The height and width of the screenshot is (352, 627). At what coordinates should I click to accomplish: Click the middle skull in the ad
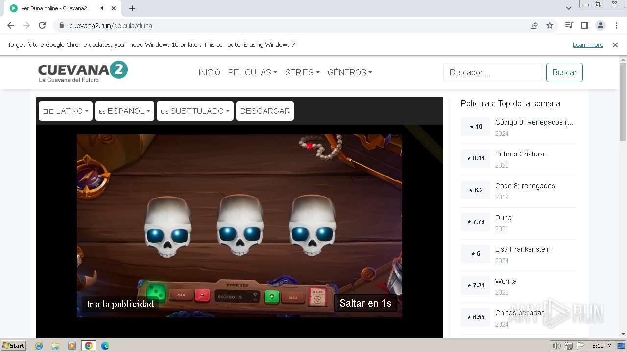[x=240, y=225]
